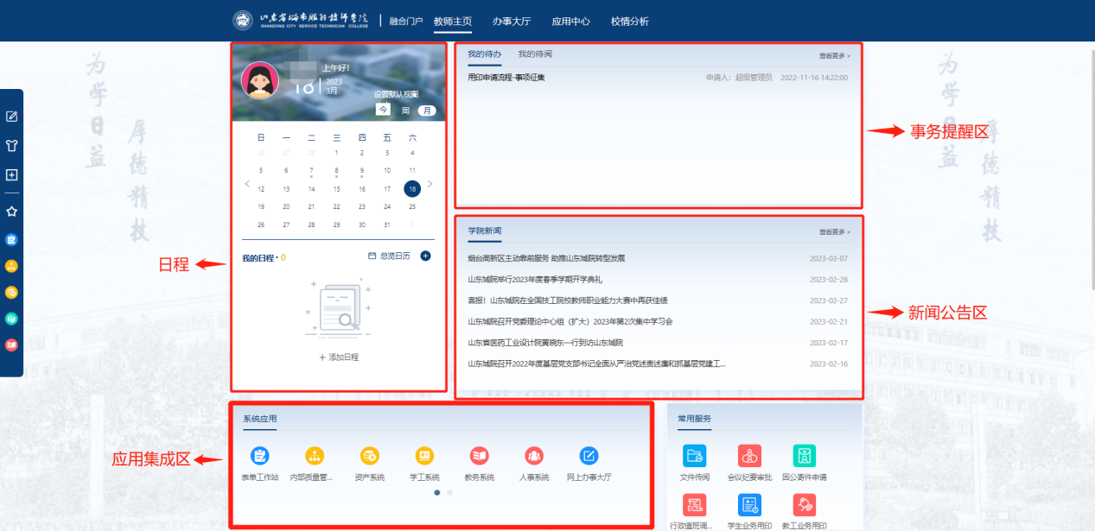Go to previous month in calendar
This screenshot has height=531, width=1095.
coord(246,184)
